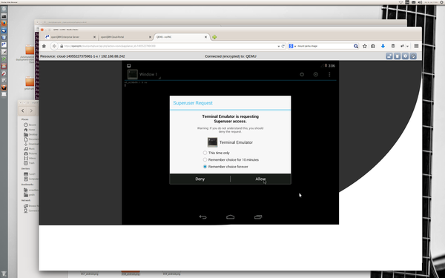This screenshot has height=278, width=445.
Task: Tap the Android home navigation icon
Action: click(x=230, y=217)
